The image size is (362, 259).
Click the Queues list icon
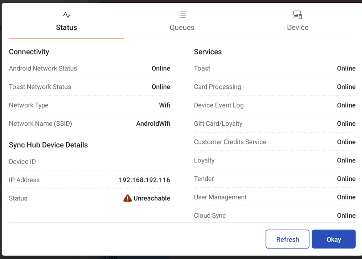[x=182, y=15]
